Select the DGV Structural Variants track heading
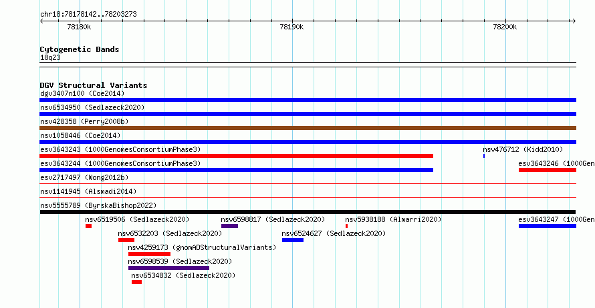 click(x=94, y=85)
